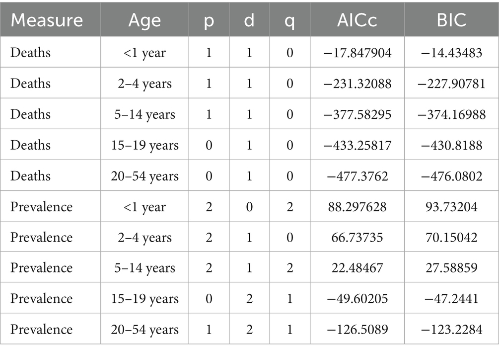
Task: Click AICc value 22.48467
Action: pyautogui.click(x=357, y=268)
